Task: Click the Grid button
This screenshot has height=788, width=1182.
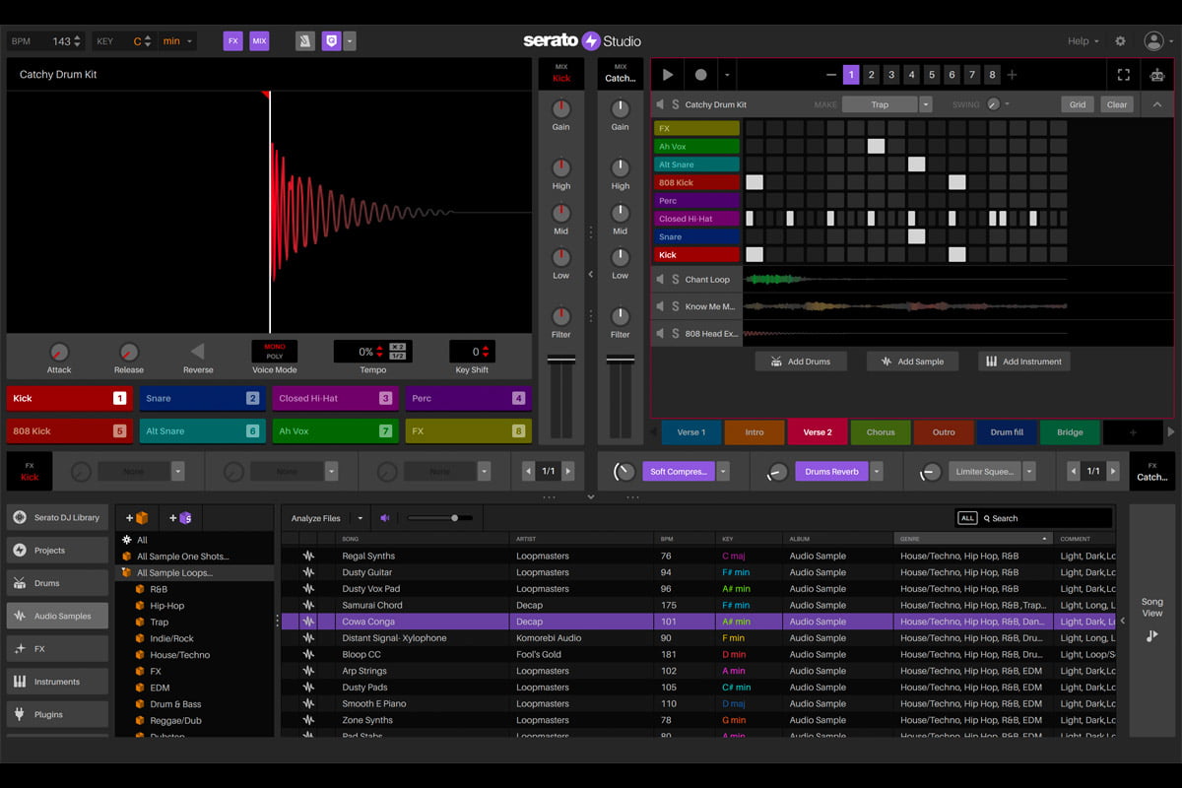Action: pos(1078,104)
